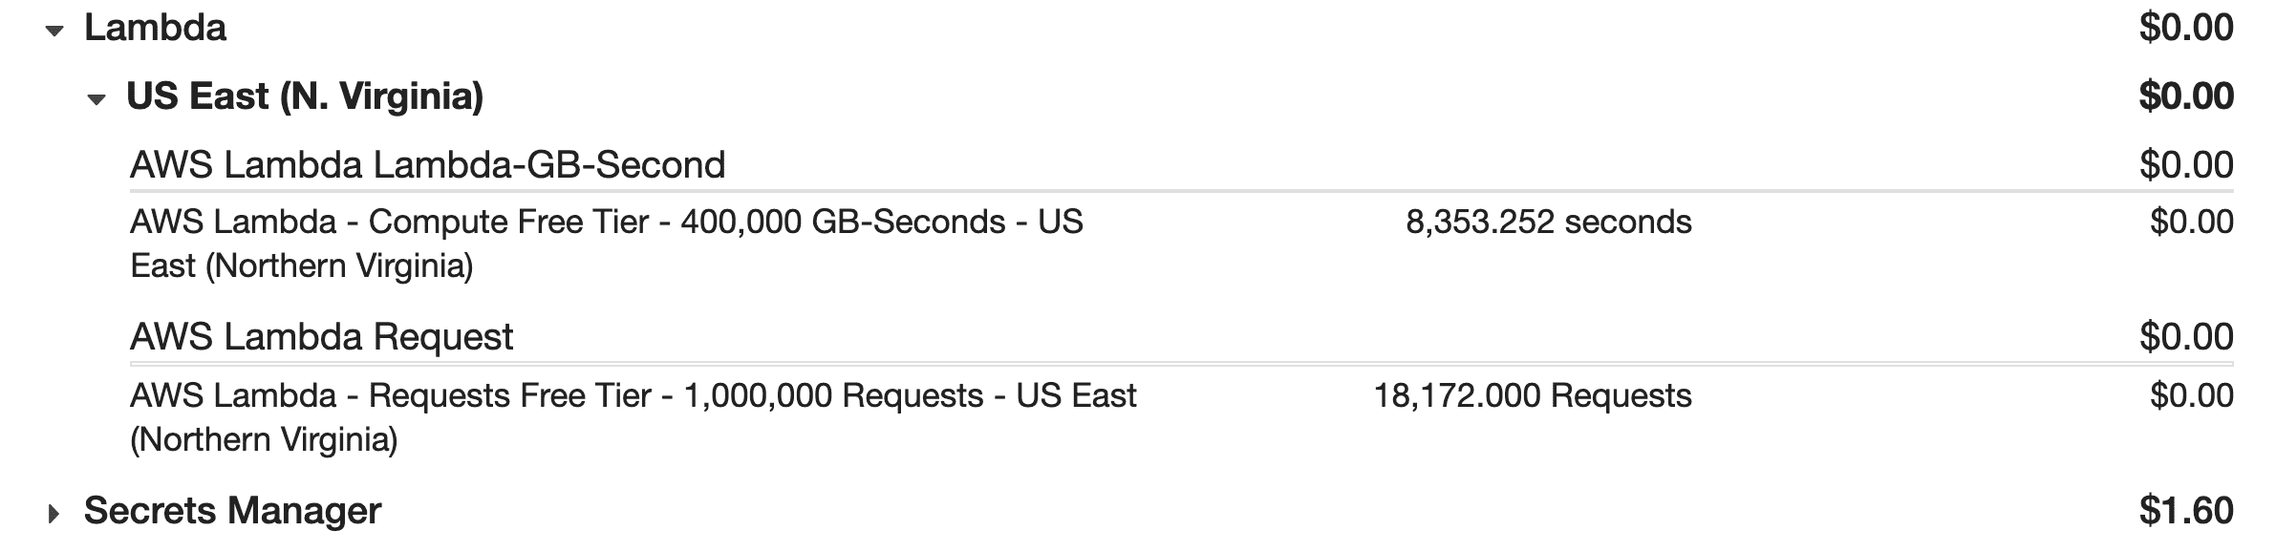Click the Secrets Manager $1.60 amount

tap(2185, 511)
